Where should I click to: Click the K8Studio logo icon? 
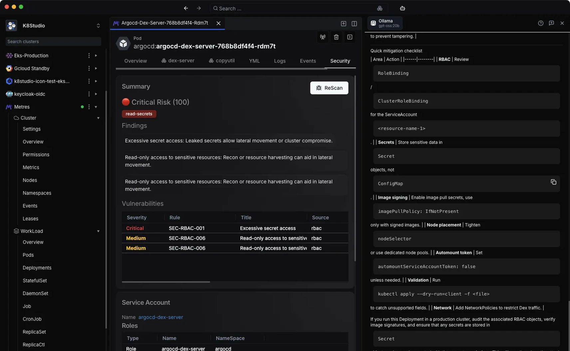(12, 26)
